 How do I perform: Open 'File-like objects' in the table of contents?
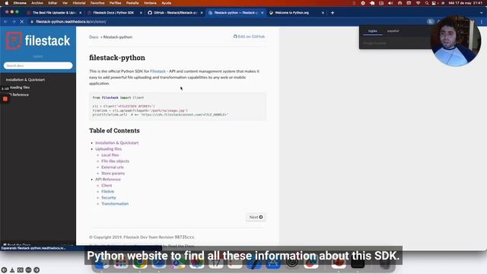tap(115, 161)
